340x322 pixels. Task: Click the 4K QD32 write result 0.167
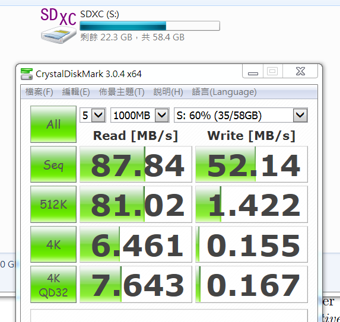(252, 284)
